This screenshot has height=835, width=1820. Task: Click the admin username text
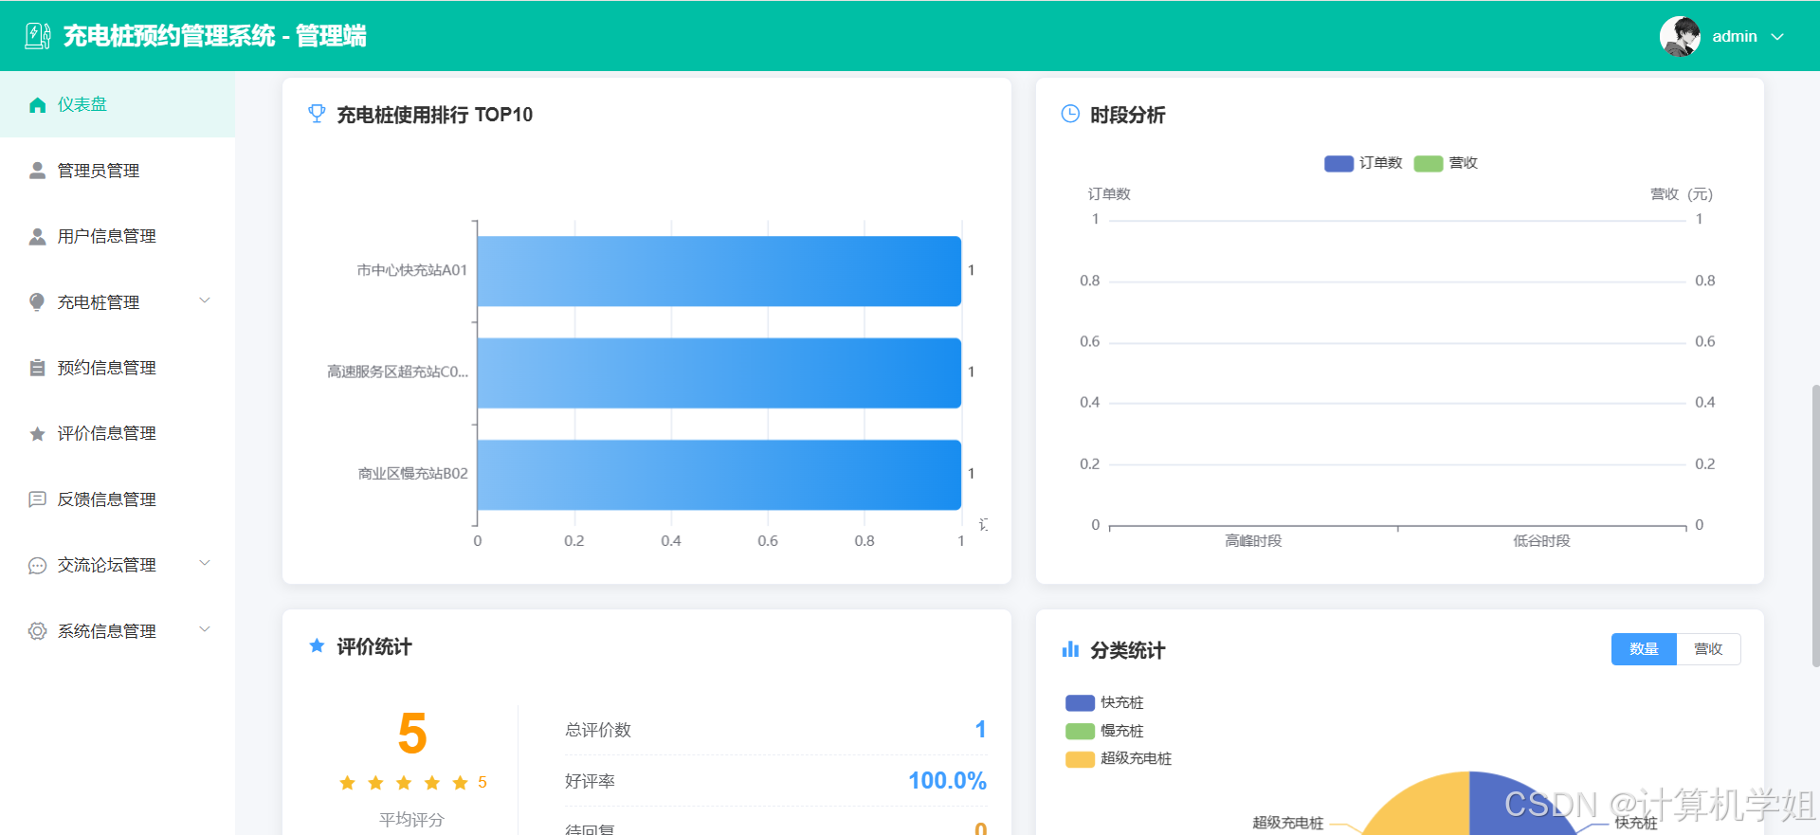[1735, 36]
